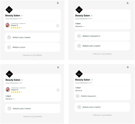Open Мария П. avatar photo in top-left widget
This screenshot has width=135, height=124.
8,25
